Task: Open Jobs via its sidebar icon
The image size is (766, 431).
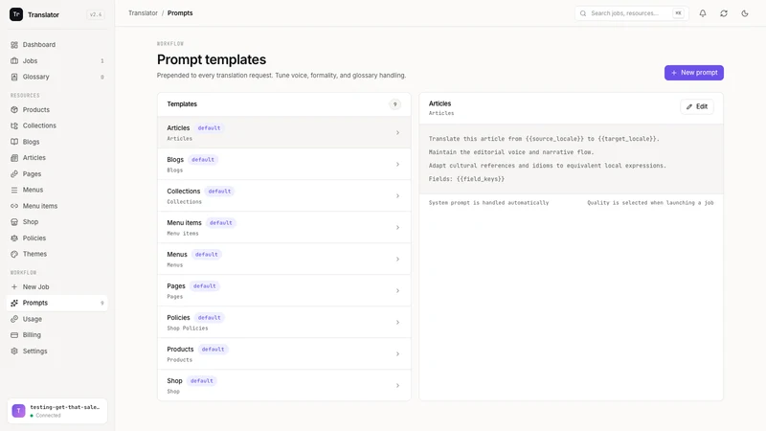Action: click(14, 60)
